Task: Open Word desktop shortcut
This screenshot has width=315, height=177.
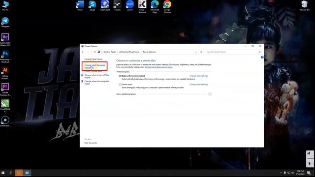Action: [x=80, y=5]
